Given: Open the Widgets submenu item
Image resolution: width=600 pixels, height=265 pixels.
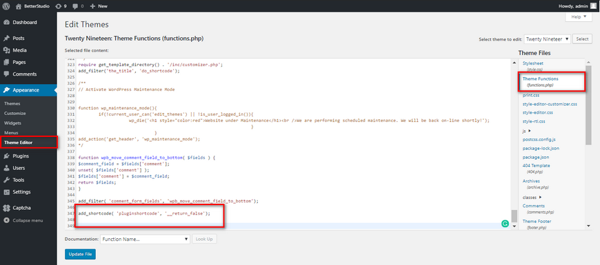Looking at the screenshot, I should (x=12, y=123).
